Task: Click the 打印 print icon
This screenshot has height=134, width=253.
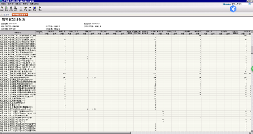Action: [11, 9]
